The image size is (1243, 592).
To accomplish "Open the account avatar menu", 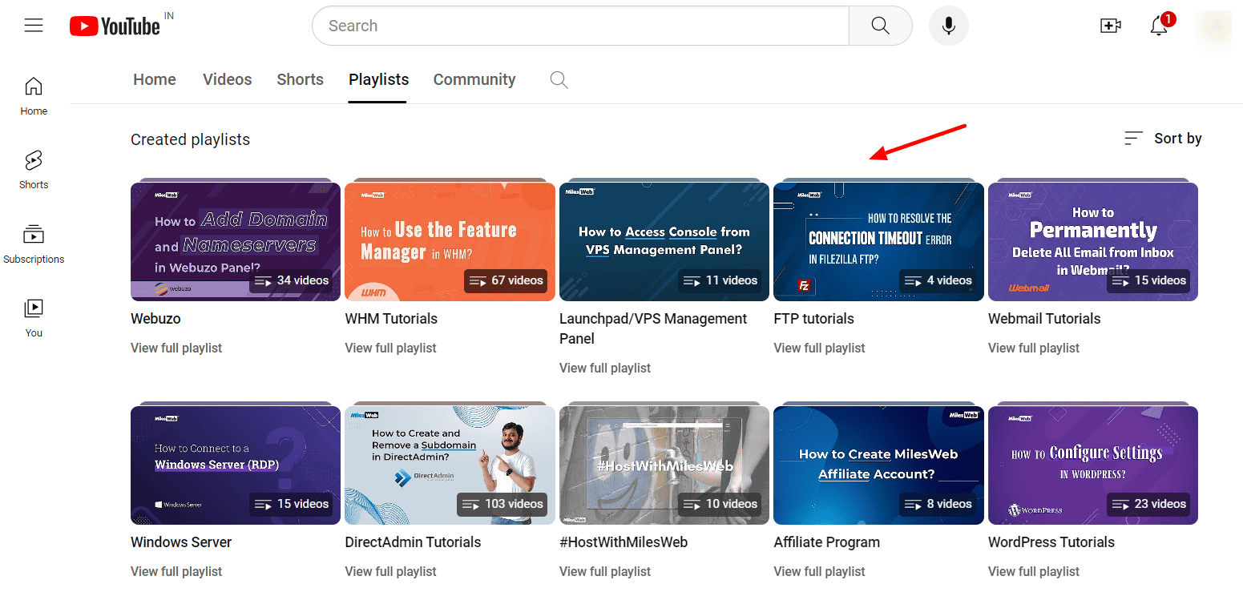I will coord(1213,26).
